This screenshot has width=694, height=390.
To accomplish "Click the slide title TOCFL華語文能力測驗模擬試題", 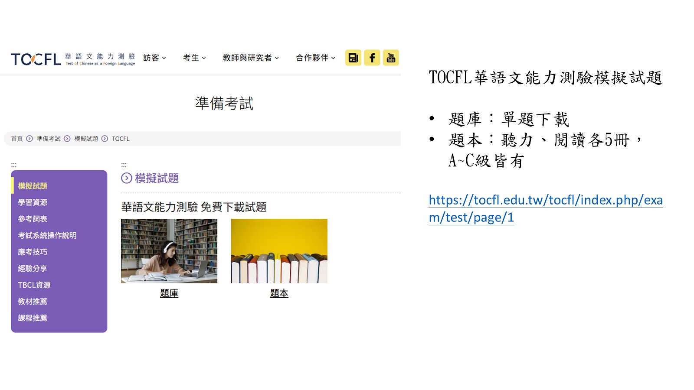I will (546, 78).
